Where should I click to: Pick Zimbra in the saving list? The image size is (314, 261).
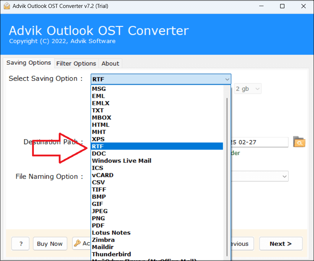click(x=157, y=240)
